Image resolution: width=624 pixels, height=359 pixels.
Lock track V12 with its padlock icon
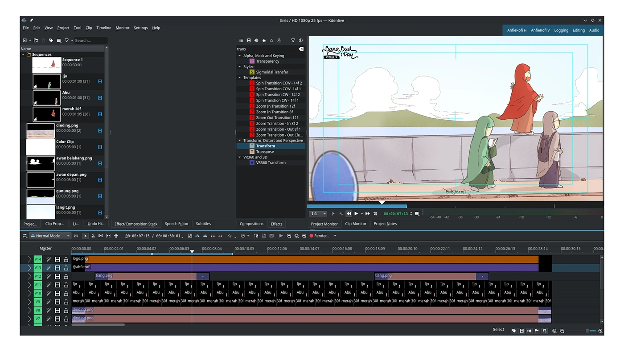[x=66, y=276]
